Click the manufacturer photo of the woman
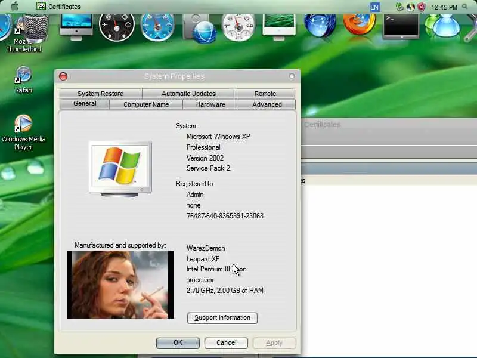The height and width of the screenshot is (358, 477). [x=120, y=285]
